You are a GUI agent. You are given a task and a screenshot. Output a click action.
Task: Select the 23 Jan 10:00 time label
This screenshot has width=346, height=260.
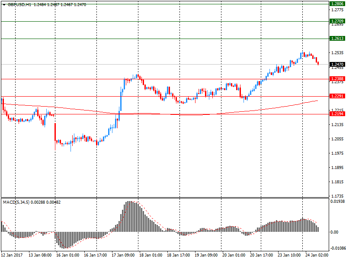click(x=289, y=255)
